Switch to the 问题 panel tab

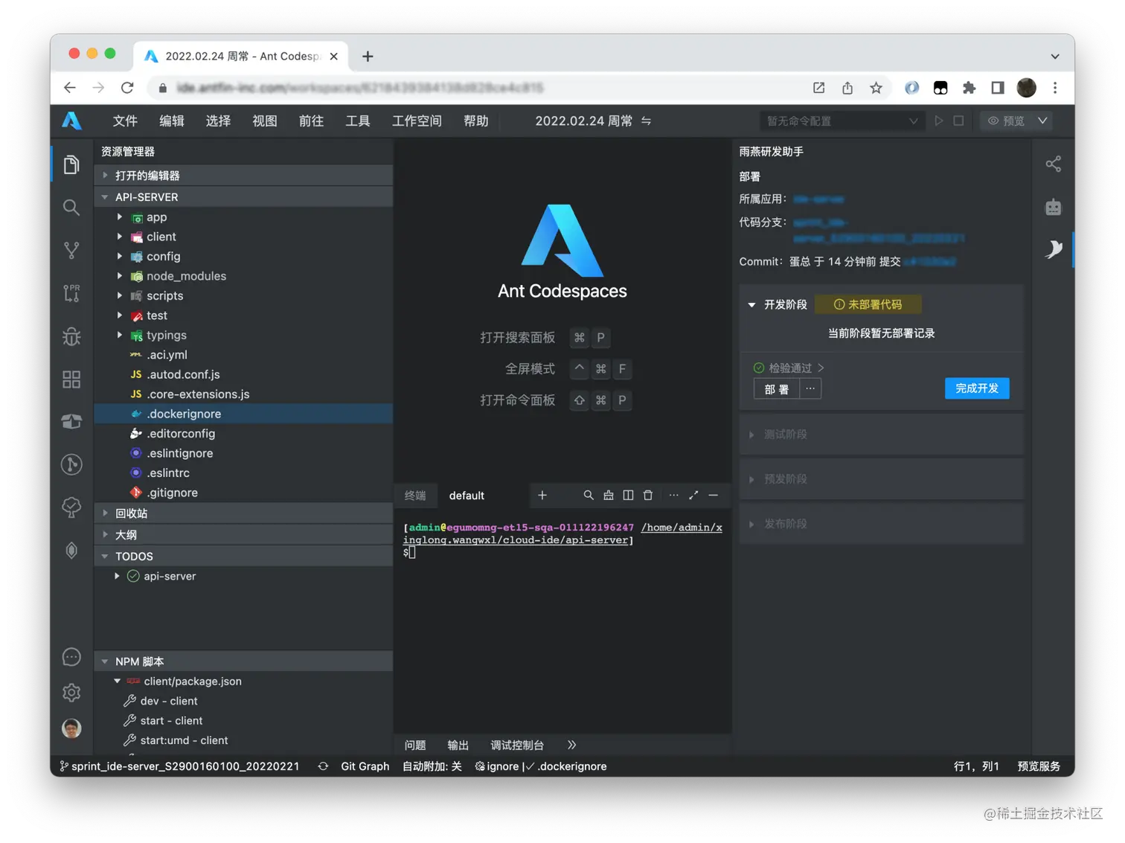pyautogui.click(x=415, y=746)
